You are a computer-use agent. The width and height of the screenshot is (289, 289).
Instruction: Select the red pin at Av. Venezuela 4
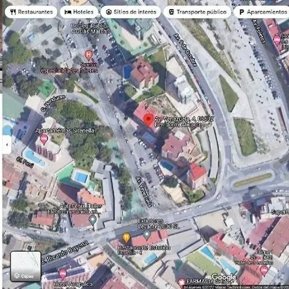148,120
